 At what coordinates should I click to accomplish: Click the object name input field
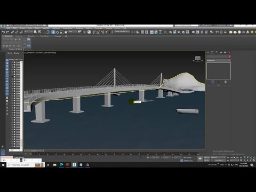coord(217,57)
